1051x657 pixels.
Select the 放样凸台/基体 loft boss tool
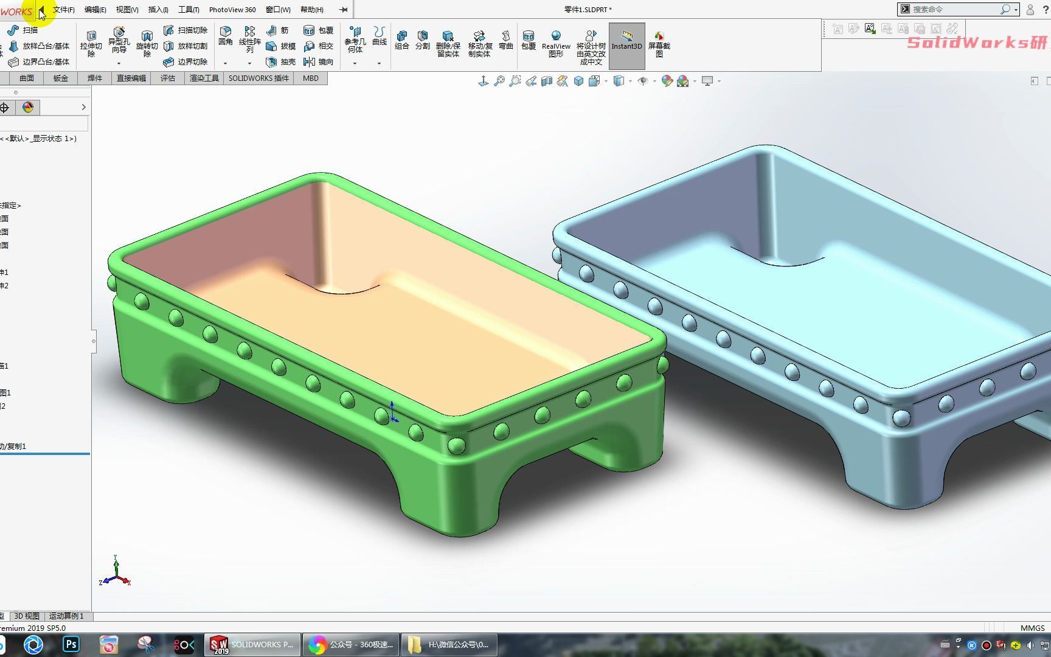[39, 46]
